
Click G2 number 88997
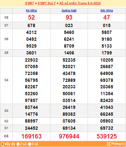click(31, 121)
